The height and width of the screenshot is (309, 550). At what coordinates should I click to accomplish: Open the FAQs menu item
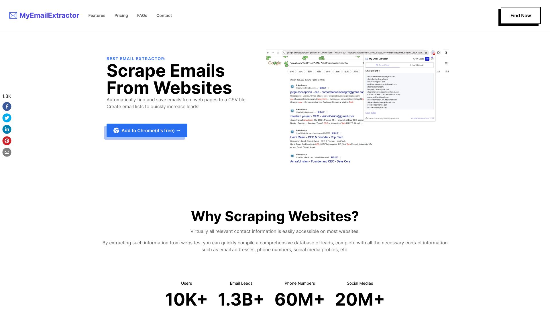click(x=142, y=15)
